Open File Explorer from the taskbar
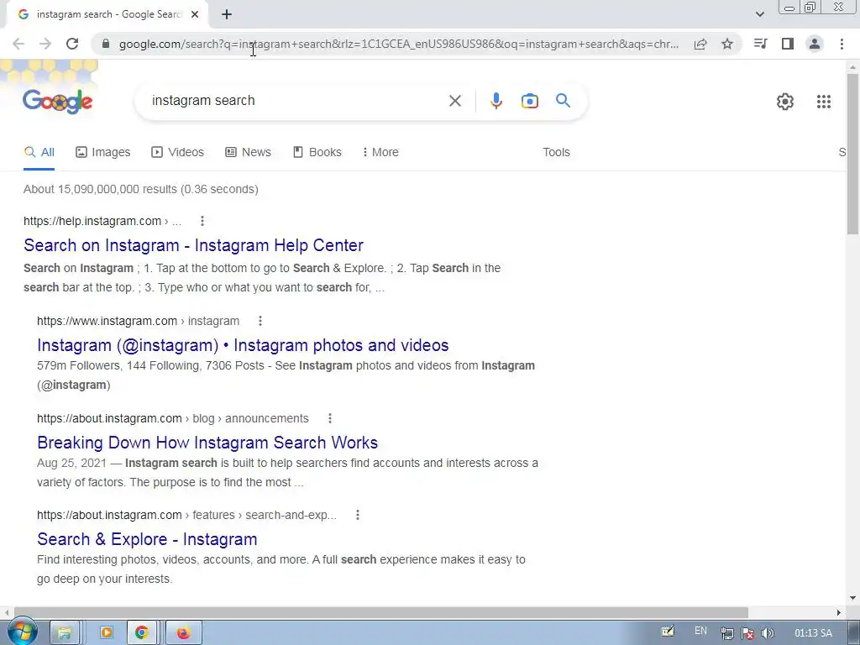This screenshot has width=860, height=645. (x=64, y=633)
